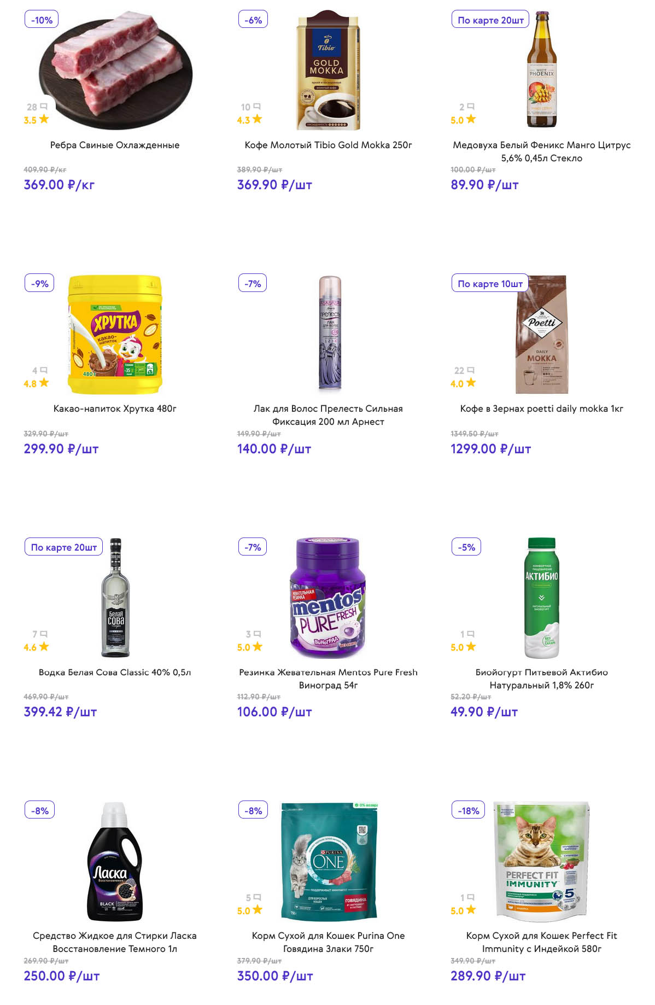Screen dimensions: 655x1005
Task: Click the Белый Феникс mead bottle image
Action: [541, 69]
